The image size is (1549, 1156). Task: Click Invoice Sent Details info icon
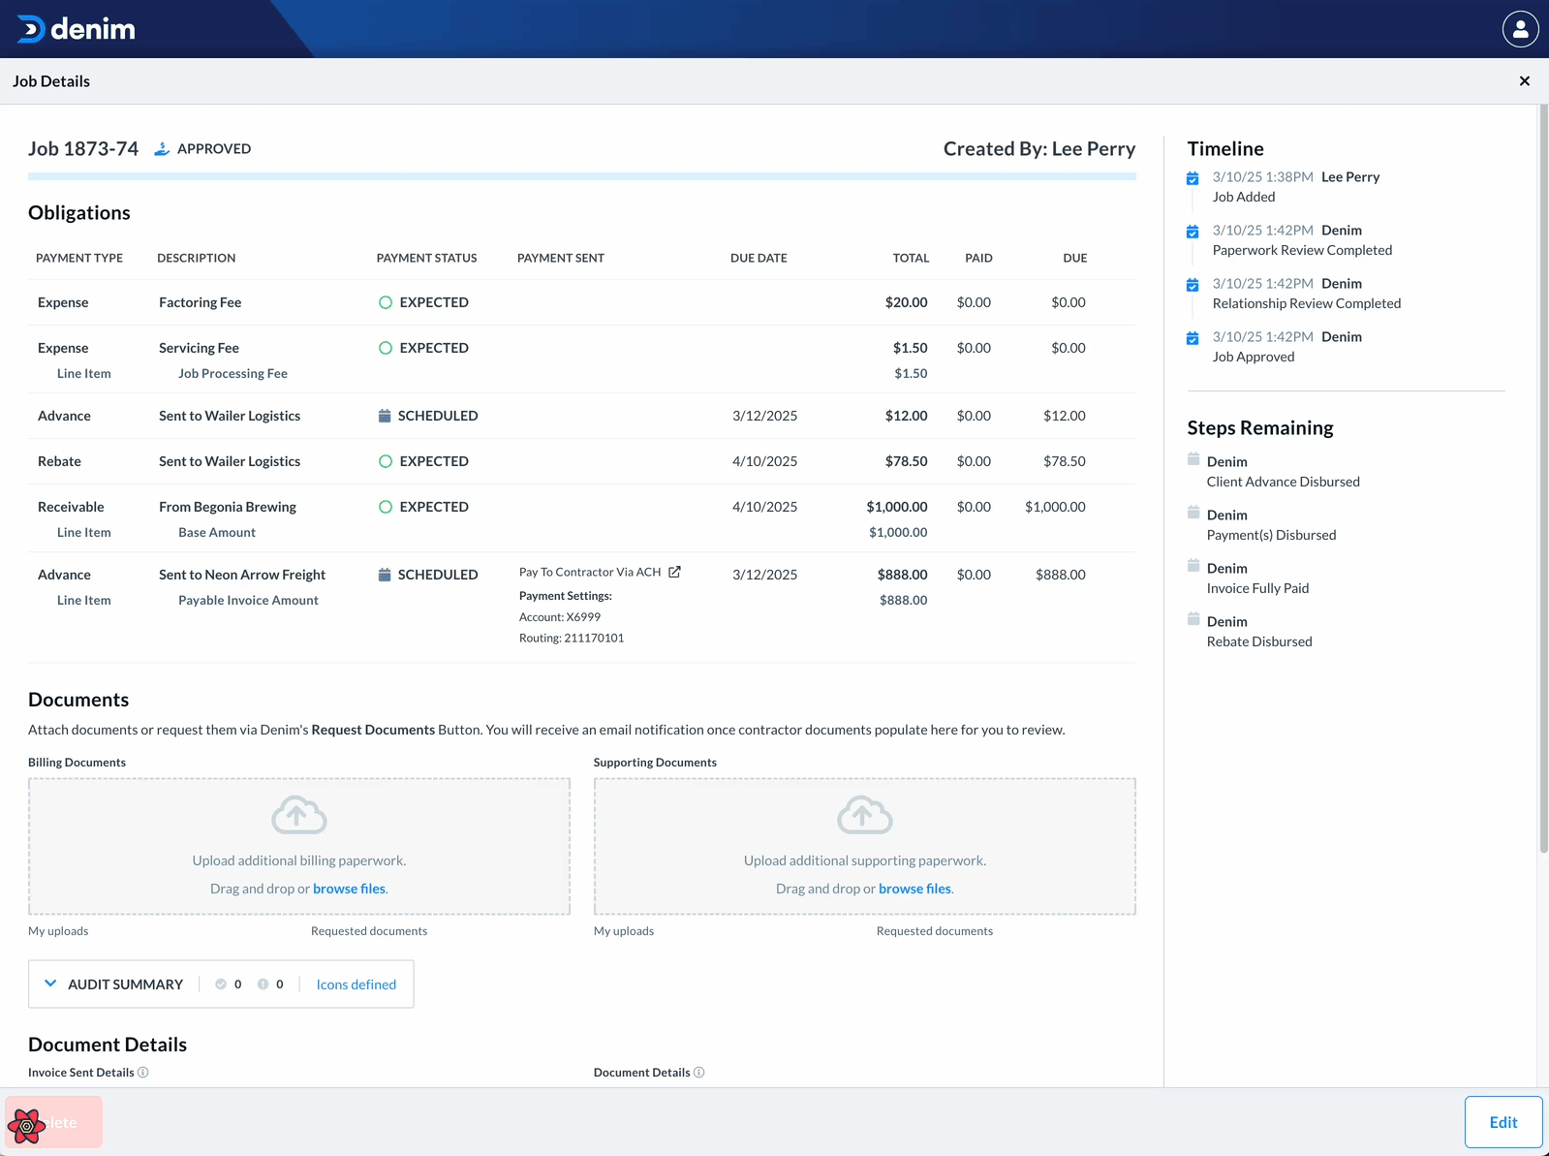point(143,1073)
